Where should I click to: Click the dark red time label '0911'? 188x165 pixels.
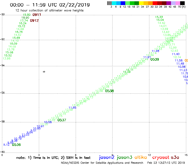pyautogui.click(x=37, y=15)
